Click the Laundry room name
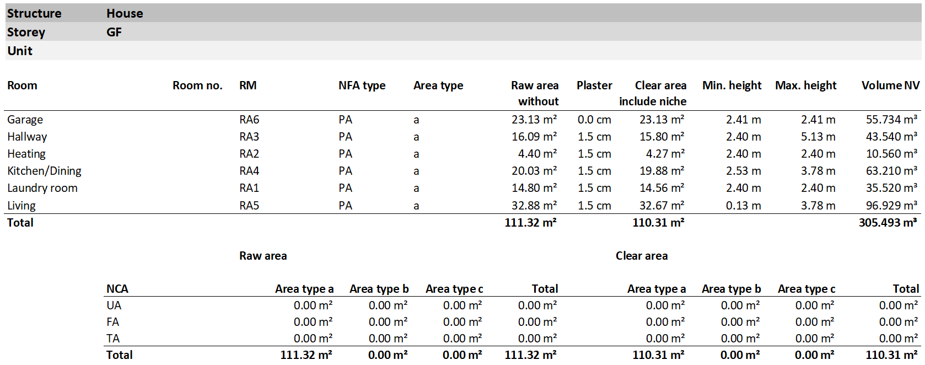Viewport: 925px width, 365px height. [x=42, y=188]
